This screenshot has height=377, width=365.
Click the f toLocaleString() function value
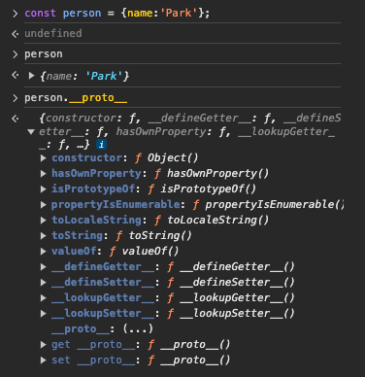(212, 221)
